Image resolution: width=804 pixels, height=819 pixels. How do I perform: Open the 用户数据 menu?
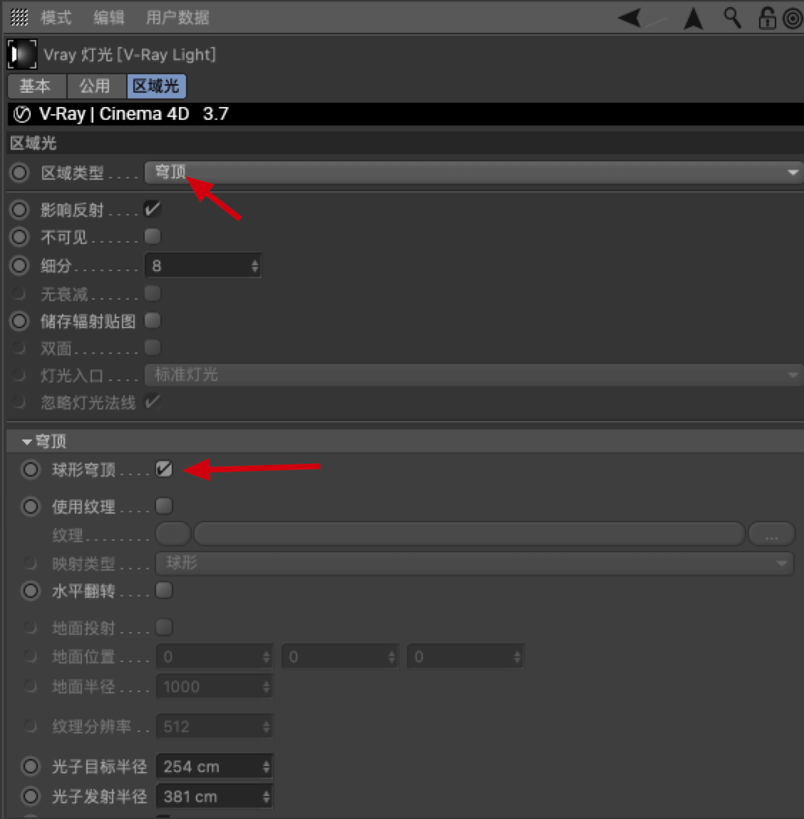(x=177, y=18)
